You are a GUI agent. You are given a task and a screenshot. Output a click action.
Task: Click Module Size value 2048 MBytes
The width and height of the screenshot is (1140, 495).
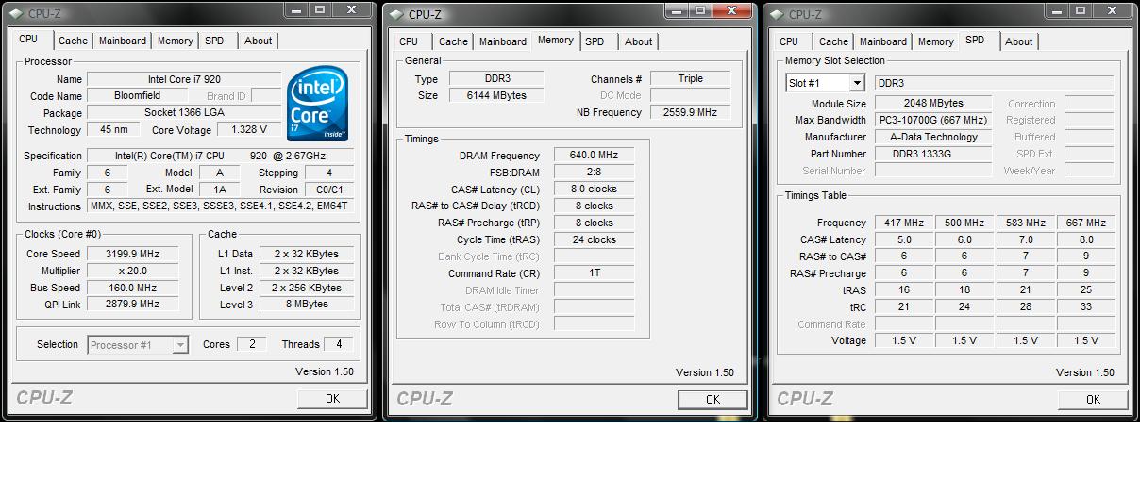click(933, 104)
